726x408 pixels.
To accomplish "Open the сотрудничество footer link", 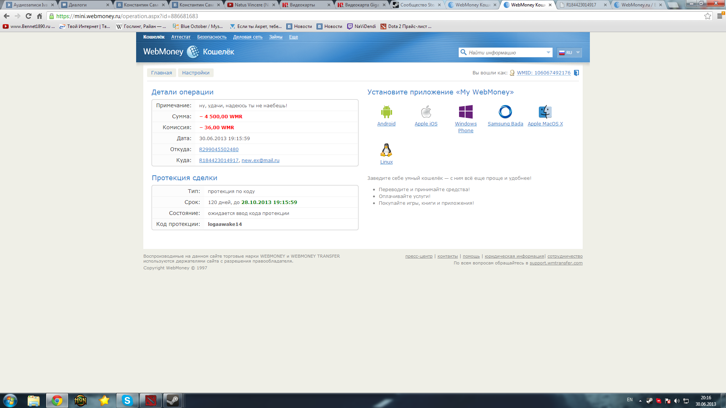I will pyautogui.click(x=565, y=257).
